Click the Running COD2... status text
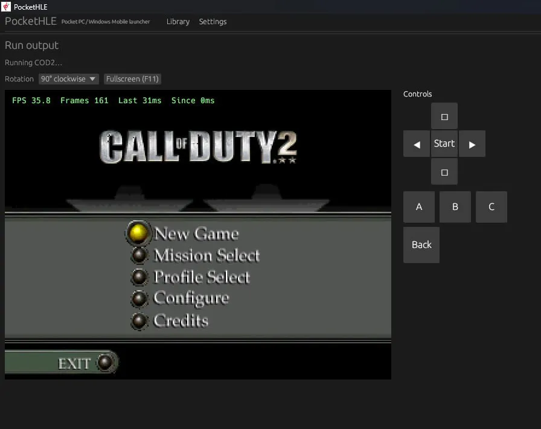The image size is (541, 429). click(33, 62)
